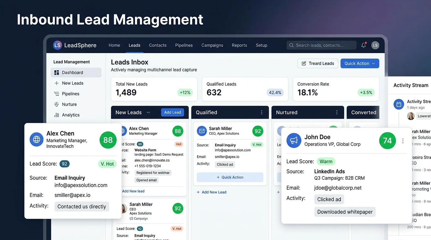Open the Setup tab
The height and width of the screenshot is (240, 431).
[x=262, y=45]
